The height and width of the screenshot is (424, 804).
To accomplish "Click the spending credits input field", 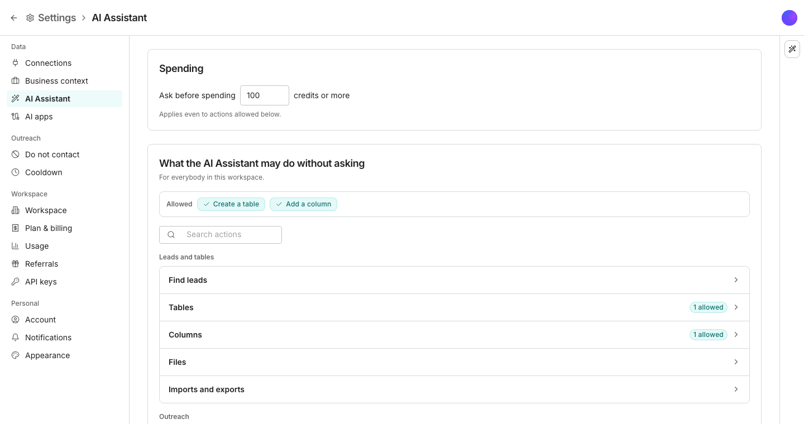I will pos(265,95).
